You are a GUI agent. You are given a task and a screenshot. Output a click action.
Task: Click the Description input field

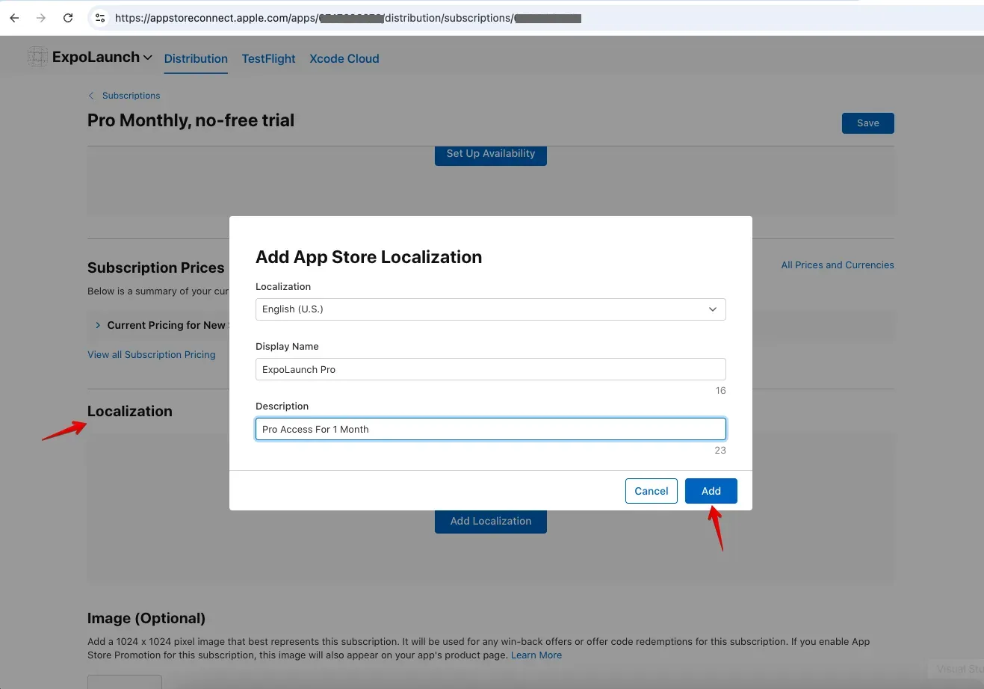tap(491, 429)
